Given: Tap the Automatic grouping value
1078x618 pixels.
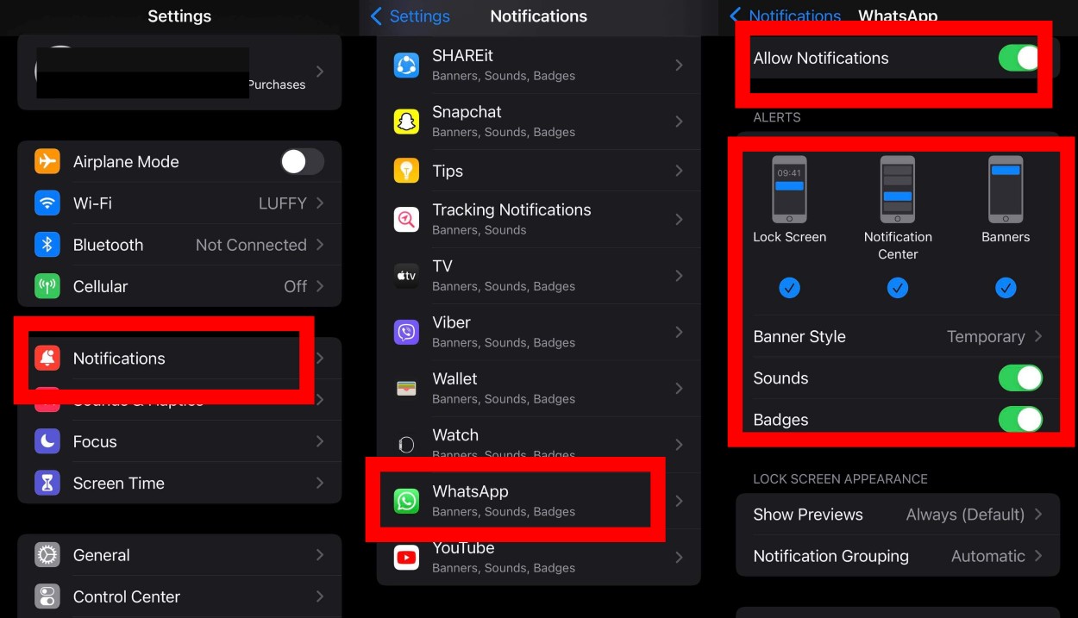Looking at the screenshot, I should tap(988, 556).
